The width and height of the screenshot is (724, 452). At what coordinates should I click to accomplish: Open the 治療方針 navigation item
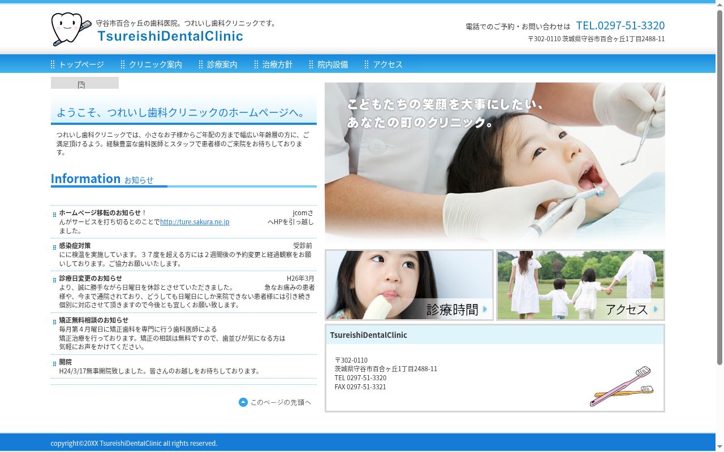click(273, 64)
